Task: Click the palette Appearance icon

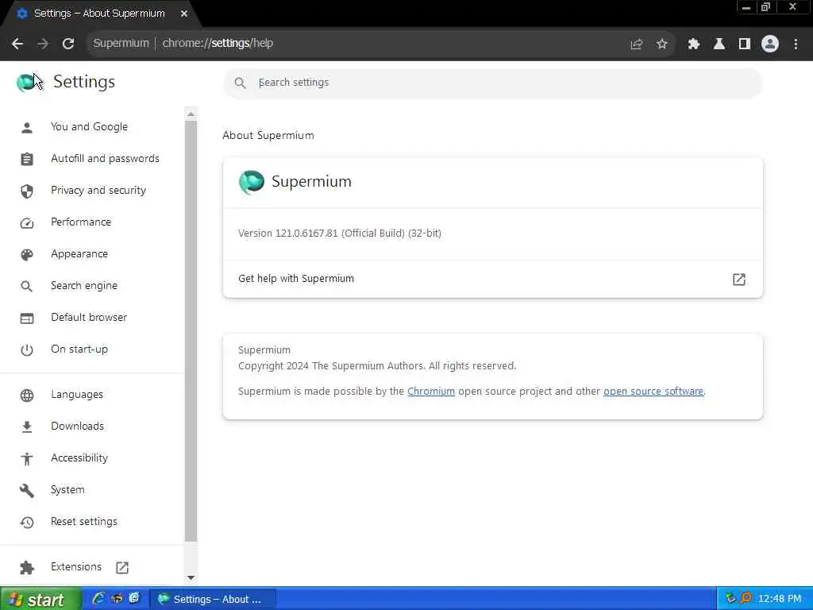Action: point(27,255)
